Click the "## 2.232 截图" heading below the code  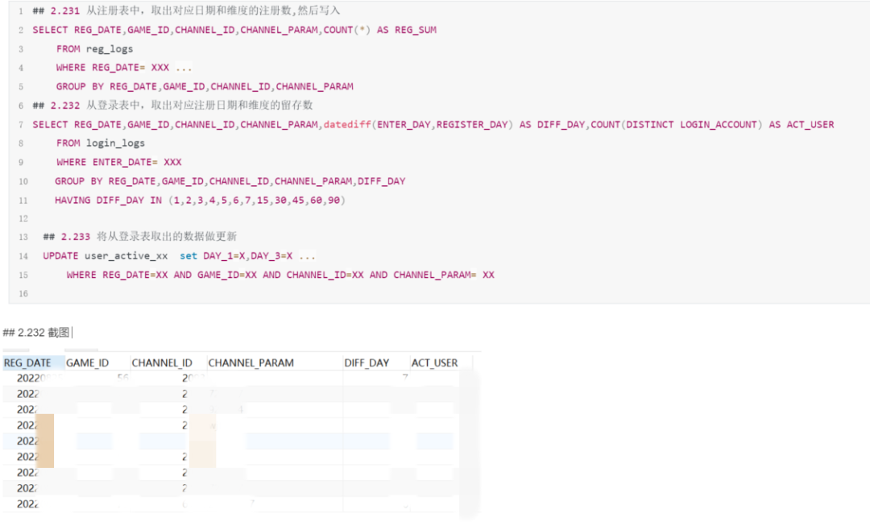36,332
